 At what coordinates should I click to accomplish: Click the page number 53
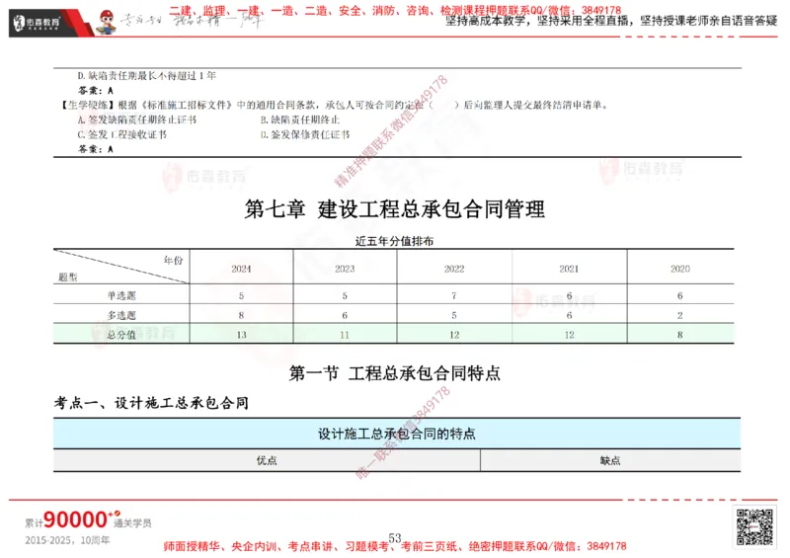click(x=394, y=538)
